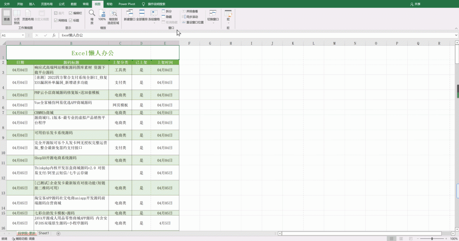Click 隐藏 hide window command
Screen dimensions: 459x241
tap(167, 17)
